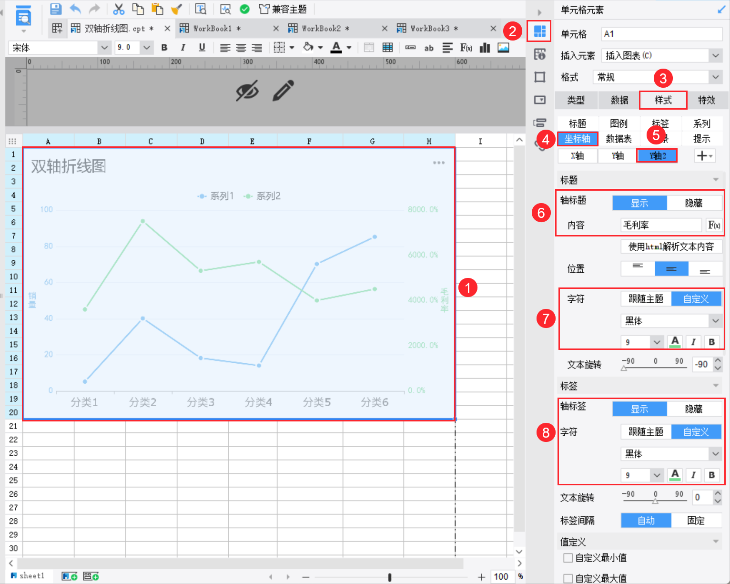730x584 pixels.
Task: Enable 自定义最大值 checkbox
Action: point(568,578)
